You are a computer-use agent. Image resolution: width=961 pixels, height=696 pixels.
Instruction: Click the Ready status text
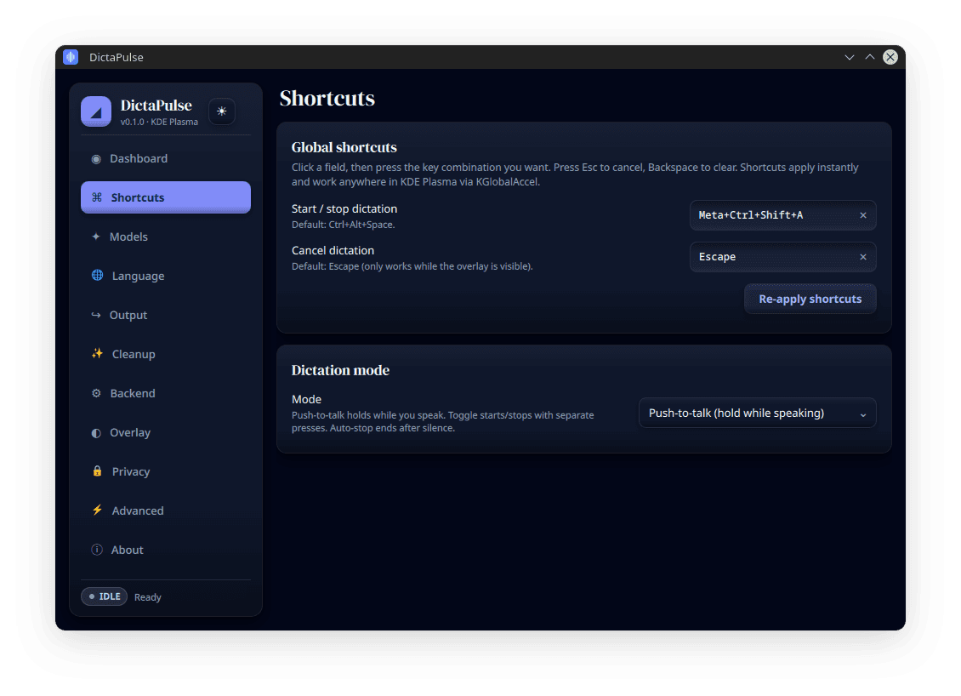pos(148,597)
